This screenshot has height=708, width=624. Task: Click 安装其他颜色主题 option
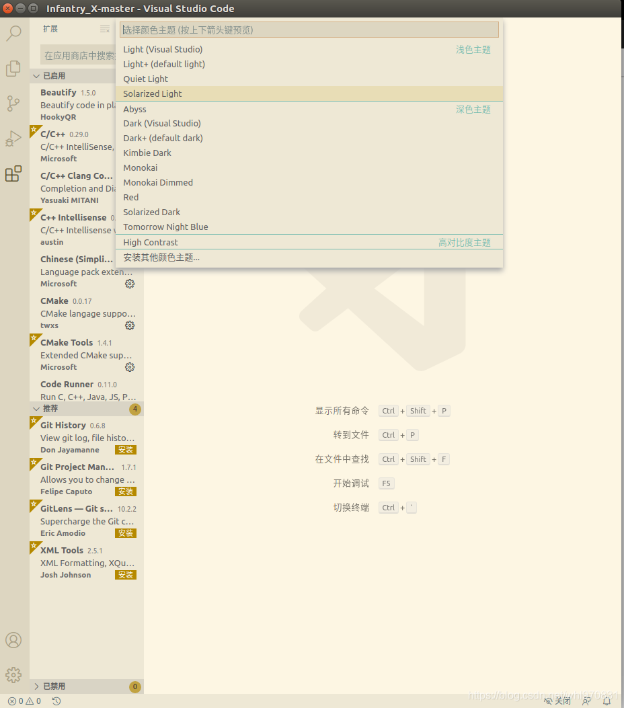pyautogui.click(x=309, y=258)
